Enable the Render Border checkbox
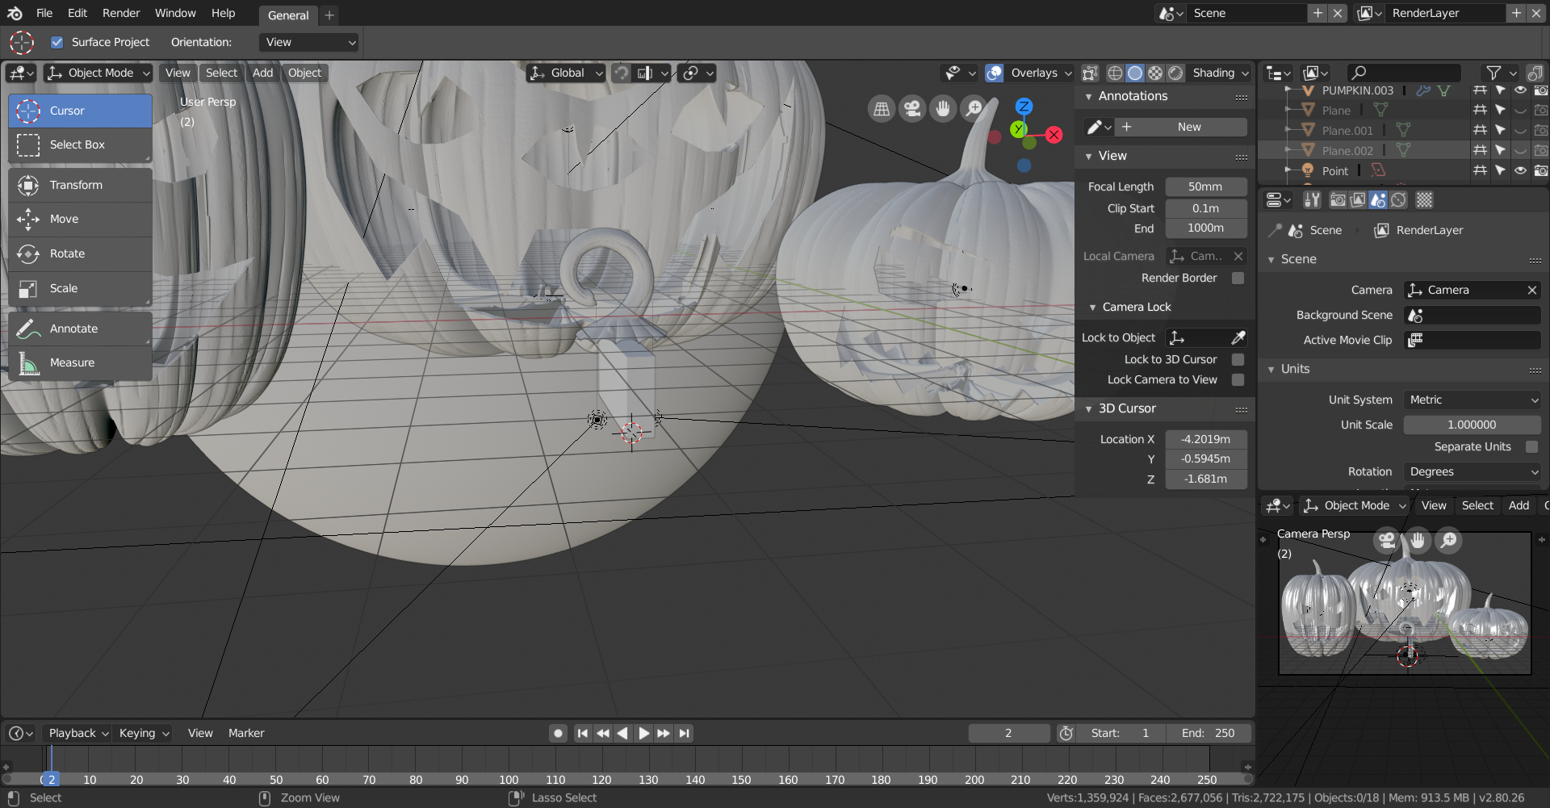The width and height of the screenshot is (1550, 808). point(1238,278)
